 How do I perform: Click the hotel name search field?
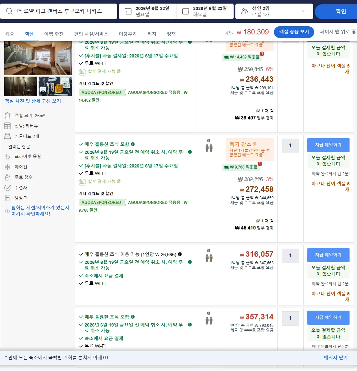[x=59, y=11]
